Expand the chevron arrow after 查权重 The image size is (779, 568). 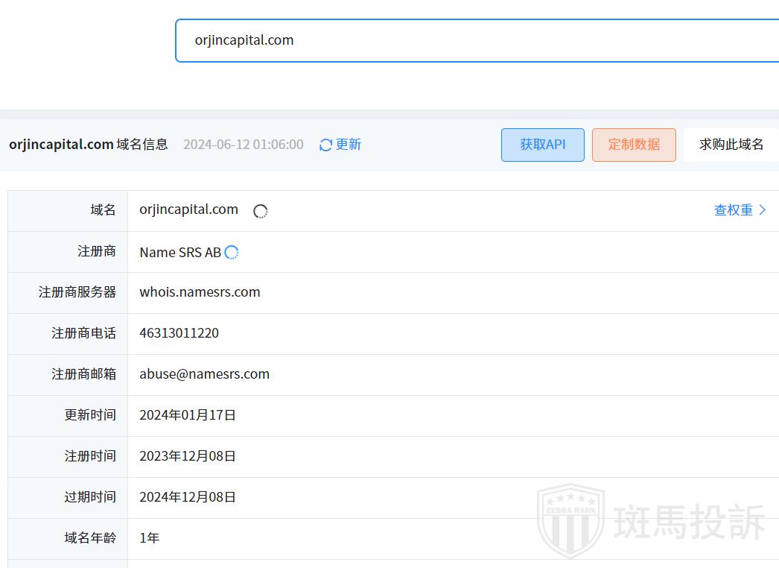[763, 210]
